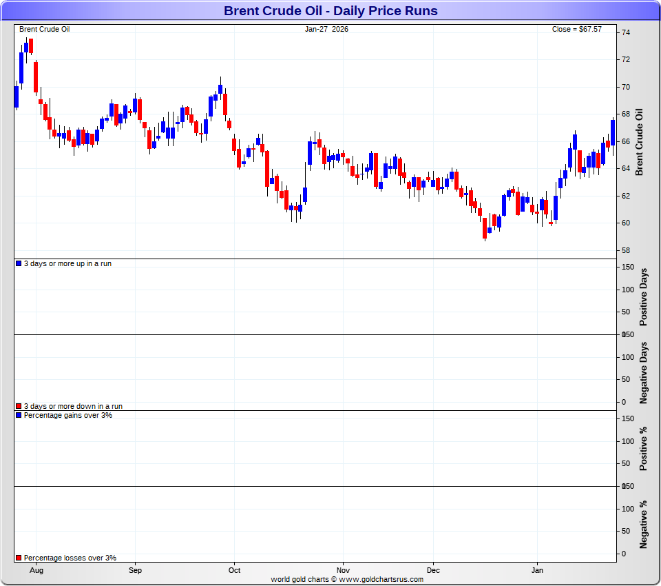Select the Sep label on the time axis
This screenshot has height=586, width=661.
[x=135, y=571]
